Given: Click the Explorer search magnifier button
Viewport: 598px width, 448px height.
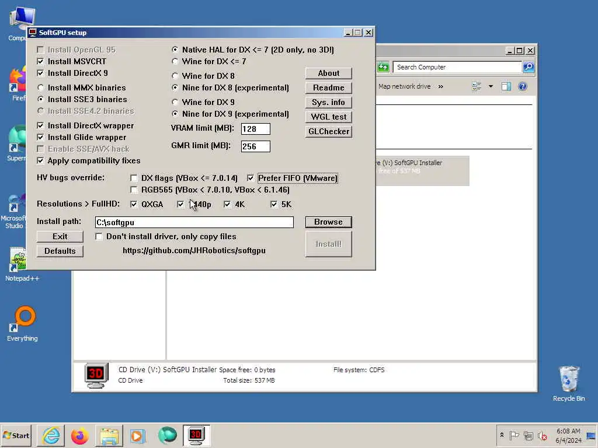Looking at the screenshot, I should pyautogui.click(x=529, y=67).
